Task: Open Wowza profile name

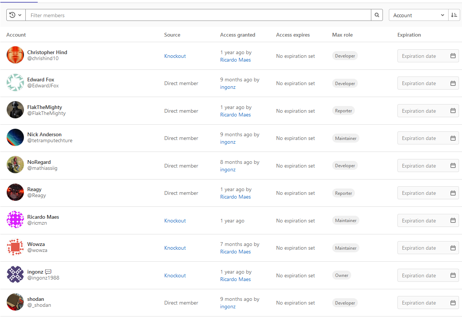Action: tap(36, 244)
